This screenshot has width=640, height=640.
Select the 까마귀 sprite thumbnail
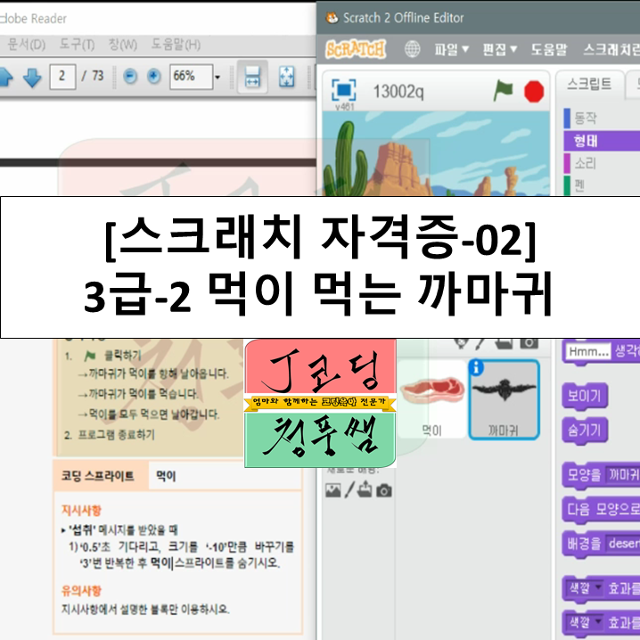tap(504, 400)
